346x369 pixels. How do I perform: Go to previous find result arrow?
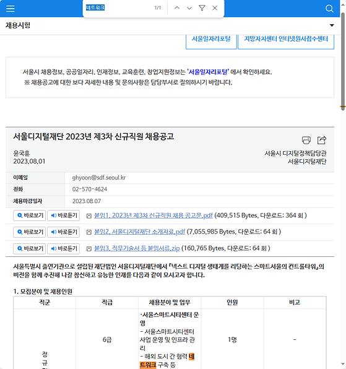(x=177, y=8)
